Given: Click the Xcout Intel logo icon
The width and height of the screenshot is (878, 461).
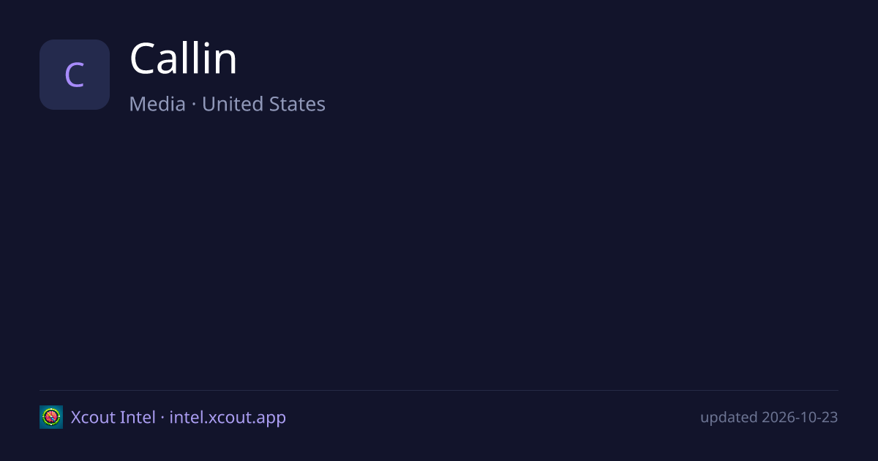Looking at the screenshot, I should click(x=51, y=417).
